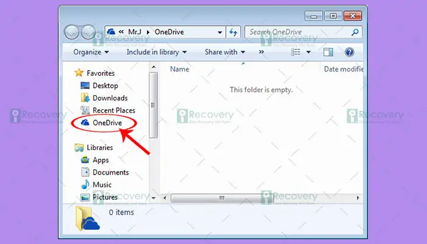Click the Recent Places icon
The width and height of the screenshot is (427, 244).
click(85, 110)
